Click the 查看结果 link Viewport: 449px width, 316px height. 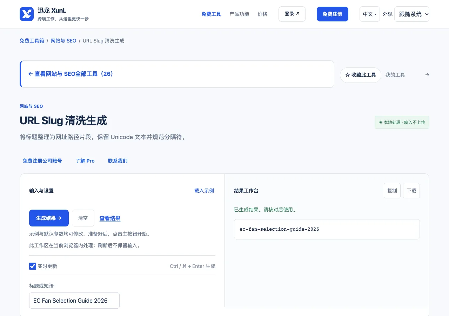click(x=110, y=218)
